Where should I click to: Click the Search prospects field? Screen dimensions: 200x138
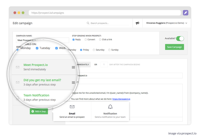[x=108, y=23]
